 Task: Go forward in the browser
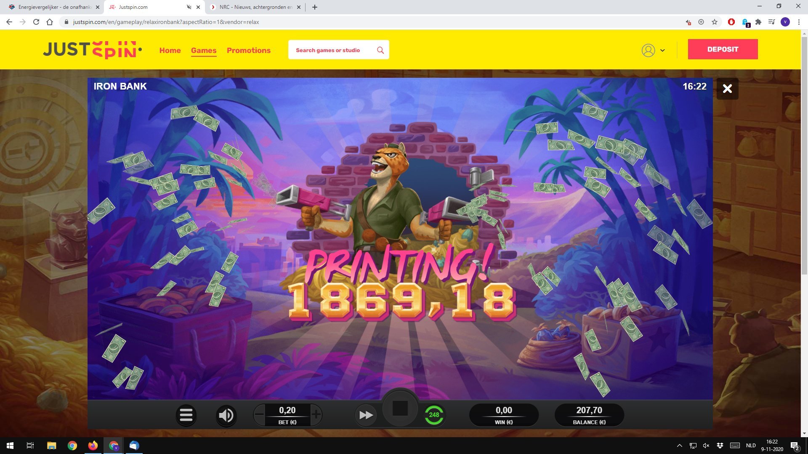tap(23, 22)
